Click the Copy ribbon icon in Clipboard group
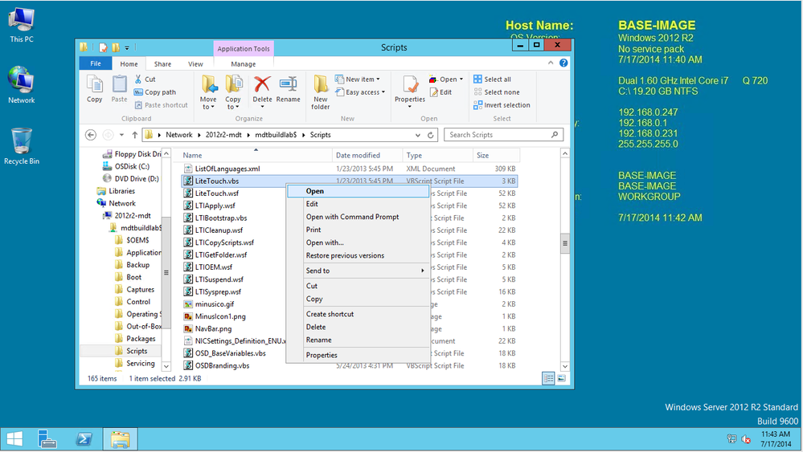The image size is (803, 452). click(94, 89)
